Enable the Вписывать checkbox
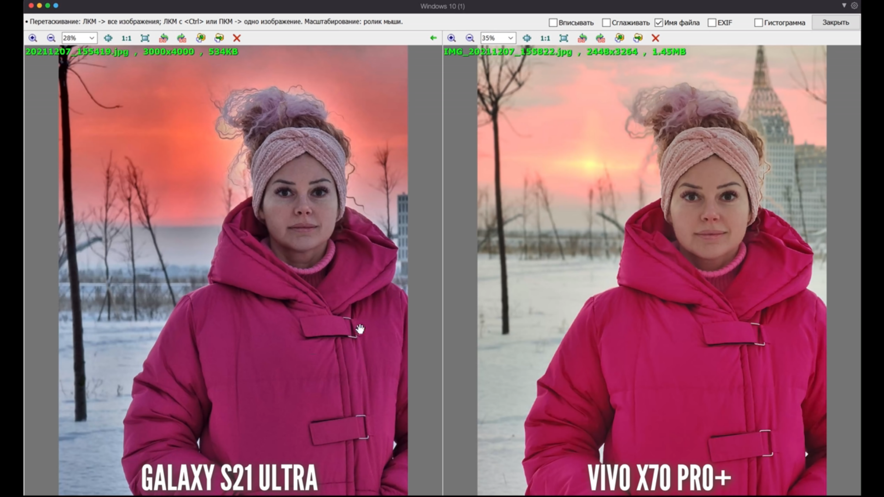884x497 pixels. [553, 23]
